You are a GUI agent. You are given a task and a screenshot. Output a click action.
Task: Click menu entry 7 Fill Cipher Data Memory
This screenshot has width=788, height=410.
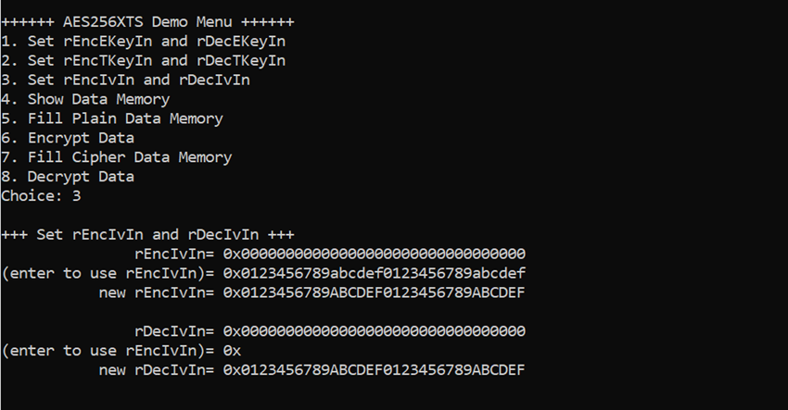tap(117, 157)
